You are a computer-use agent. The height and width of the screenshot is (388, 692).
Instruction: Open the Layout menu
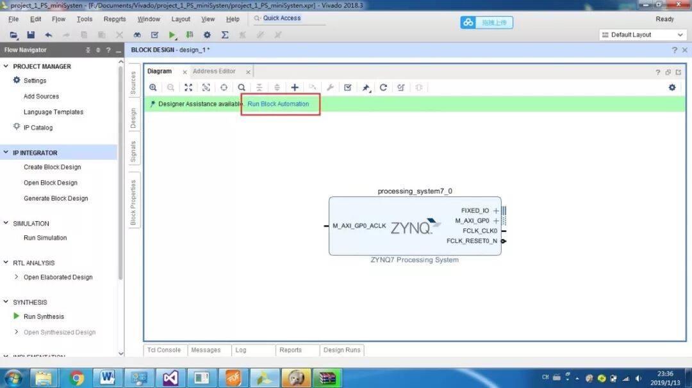tap(181, 19)
